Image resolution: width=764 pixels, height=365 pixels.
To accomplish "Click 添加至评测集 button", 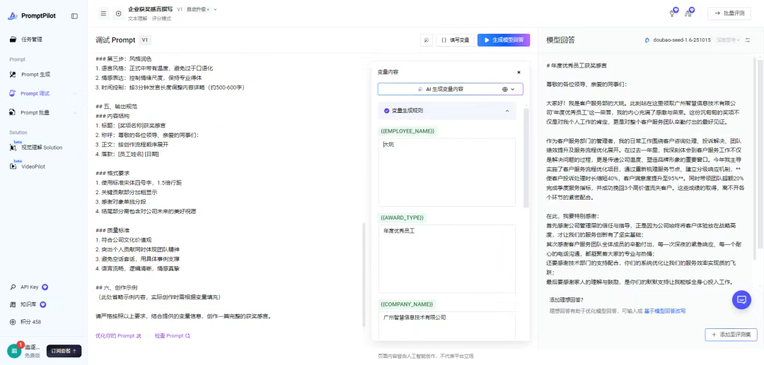I will (x=731, y=335).
